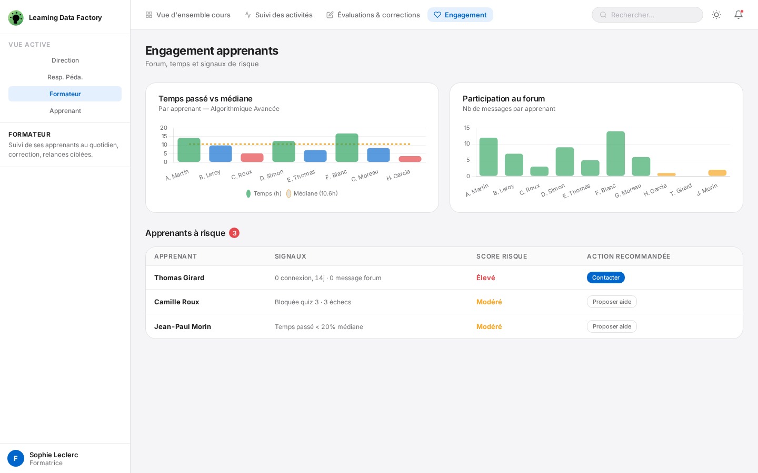This screenshot has height=473, width=758.
Task: Toggle the Temps (h) legend entry
Action: coord(264,193)
